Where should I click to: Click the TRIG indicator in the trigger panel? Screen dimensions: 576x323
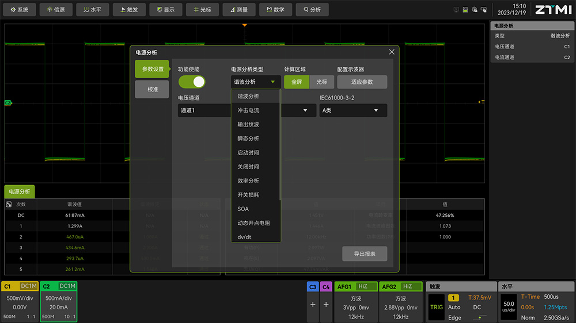(437, 307)
